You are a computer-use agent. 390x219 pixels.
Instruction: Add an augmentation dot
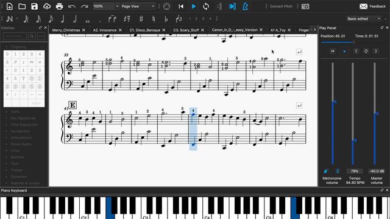coord(100,21)
